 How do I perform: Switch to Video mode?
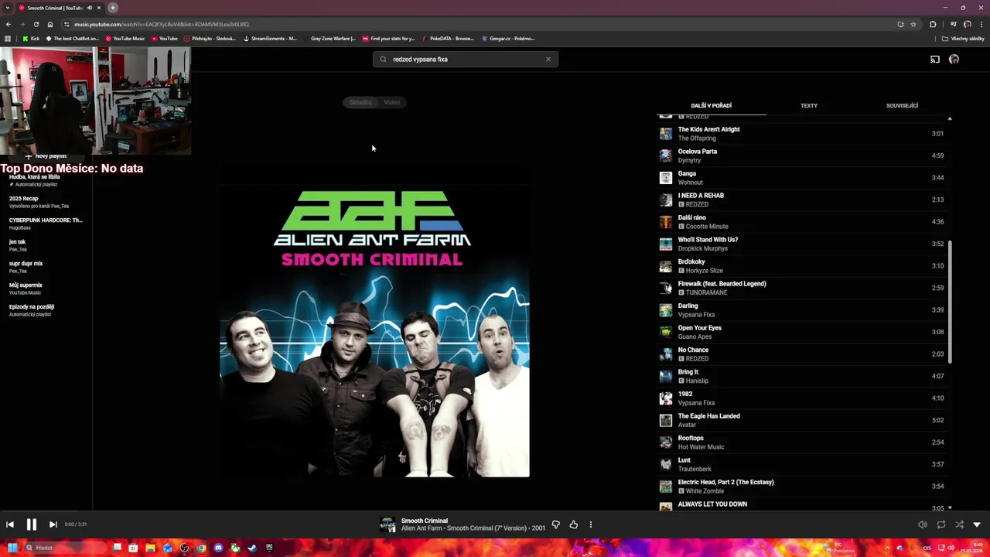(391, 102)
